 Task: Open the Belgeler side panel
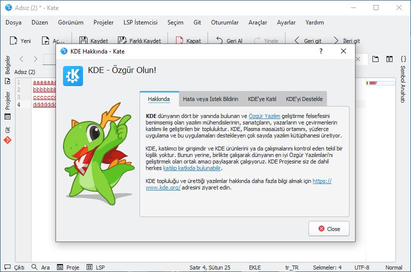[7, 69]
